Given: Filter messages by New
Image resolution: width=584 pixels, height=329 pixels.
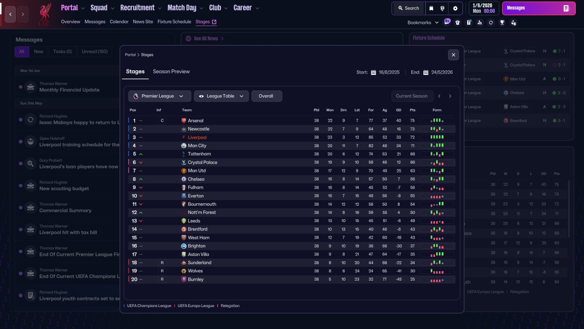Looking at the screenshot, I should [39, 52].
